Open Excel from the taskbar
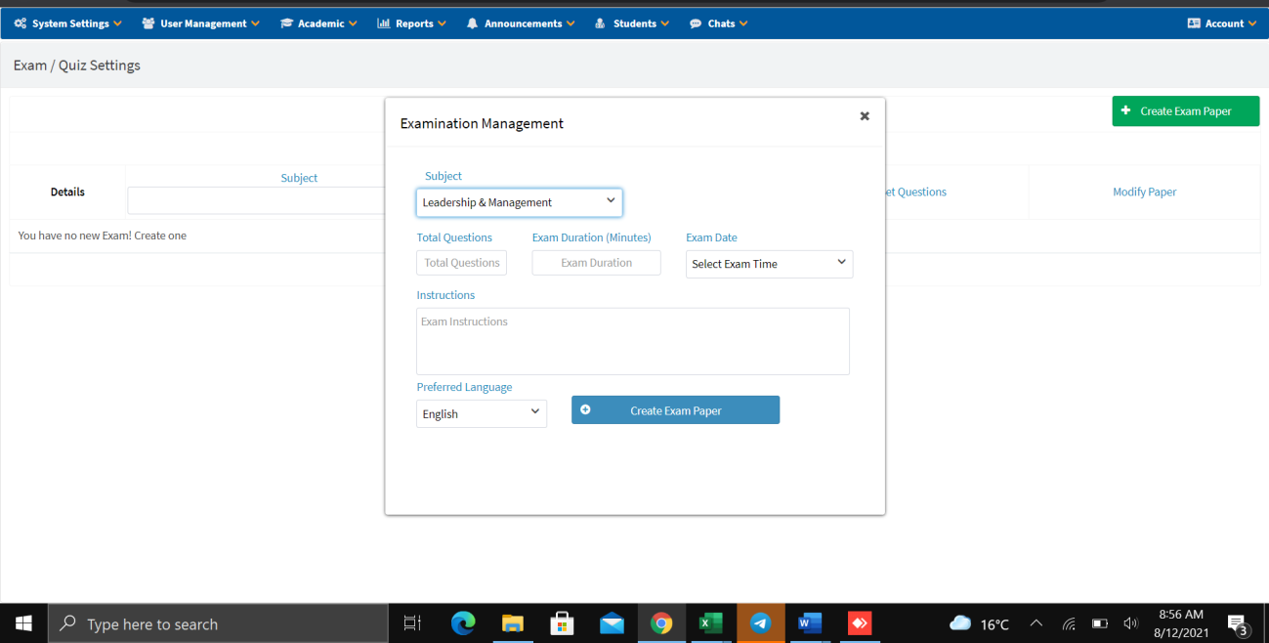 pos(710,623)
